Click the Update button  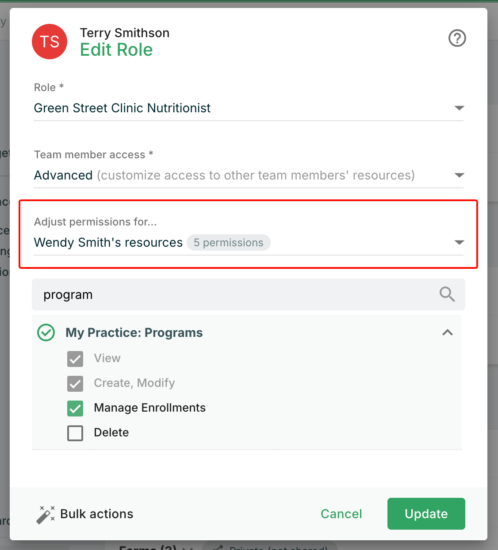pos(426,514)
